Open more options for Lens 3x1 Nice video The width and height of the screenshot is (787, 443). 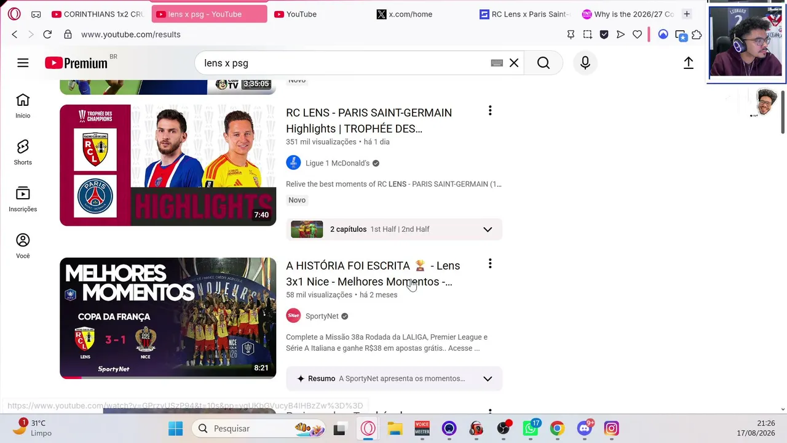[490, 264]
